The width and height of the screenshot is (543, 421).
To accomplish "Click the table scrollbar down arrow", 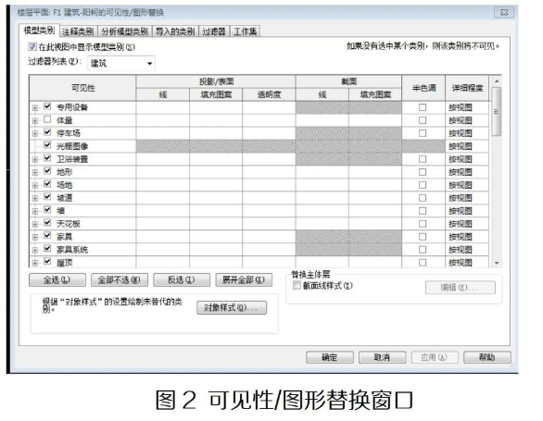I will (497, 264).
